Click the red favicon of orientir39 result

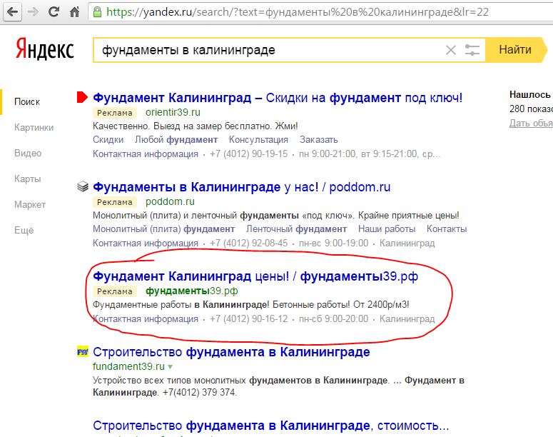tap(82, 97)
